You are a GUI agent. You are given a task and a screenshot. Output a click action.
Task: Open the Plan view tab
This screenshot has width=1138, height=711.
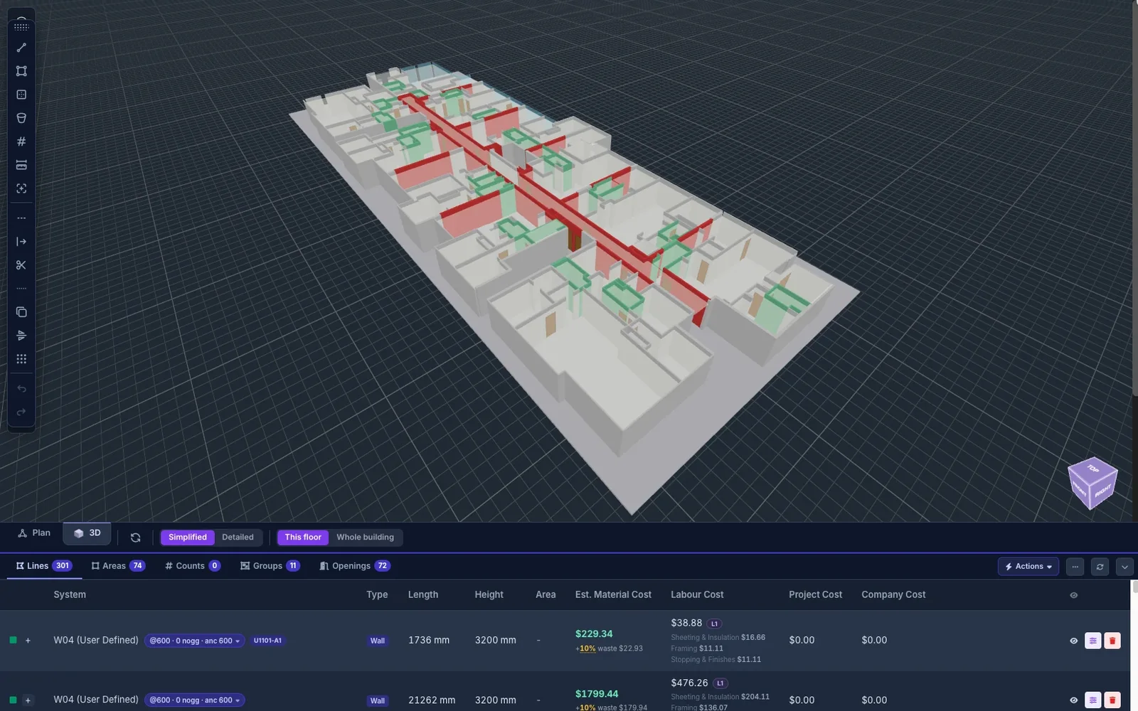pos(34,533)
